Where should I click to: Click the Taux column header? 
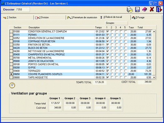pos(131,27)
